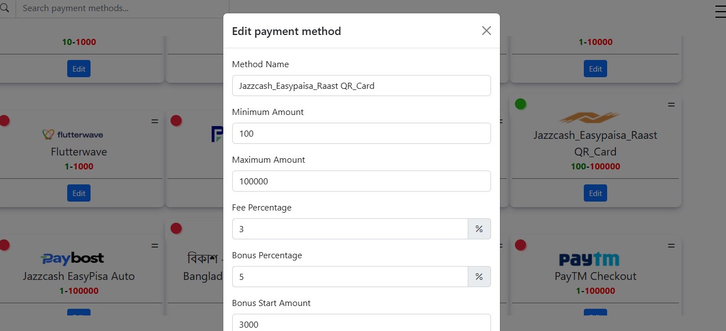
Task: Click Edit button on Flutterwave card
Action: [x=79, y=193]
